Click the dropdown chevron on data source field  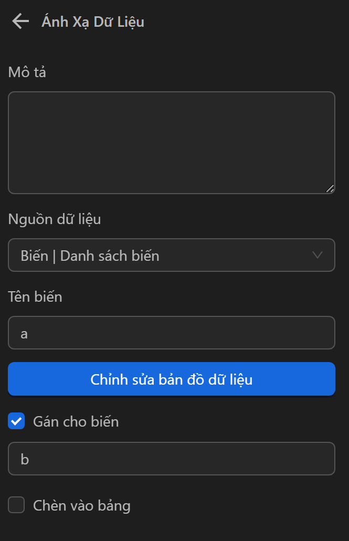316,255
